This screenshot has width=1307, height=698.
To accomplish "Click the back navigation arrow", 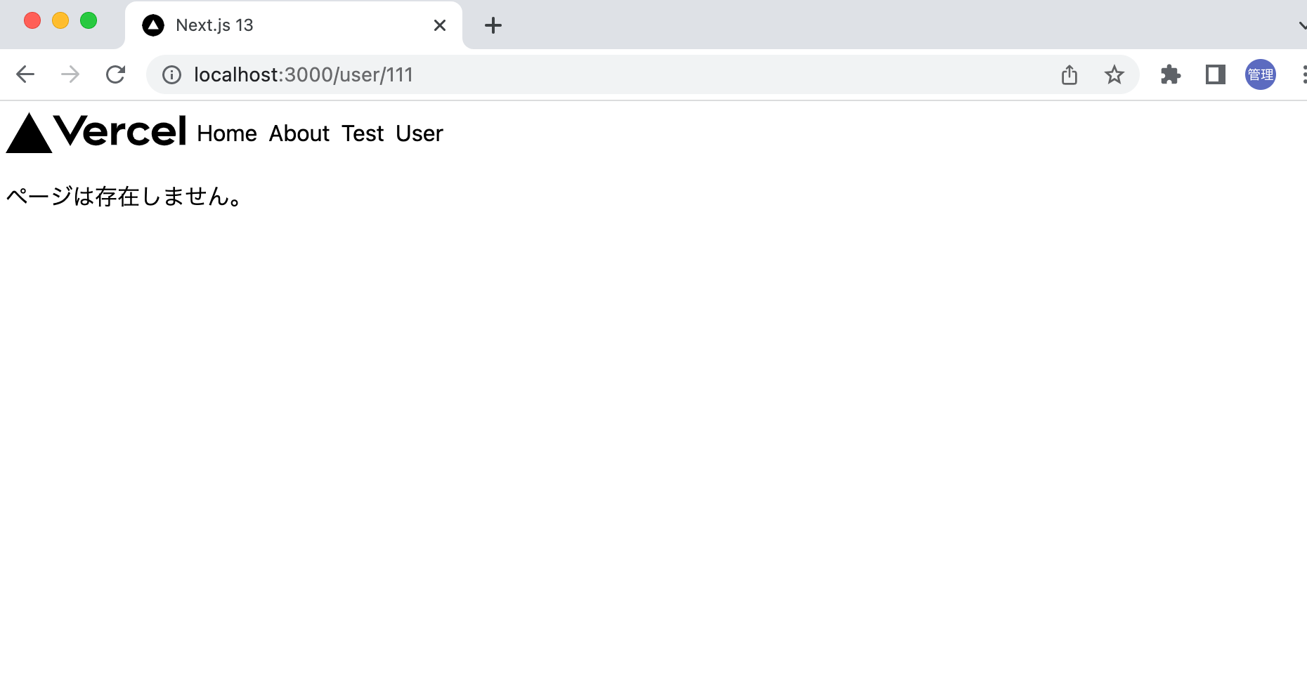I will (x=25, y=74).
